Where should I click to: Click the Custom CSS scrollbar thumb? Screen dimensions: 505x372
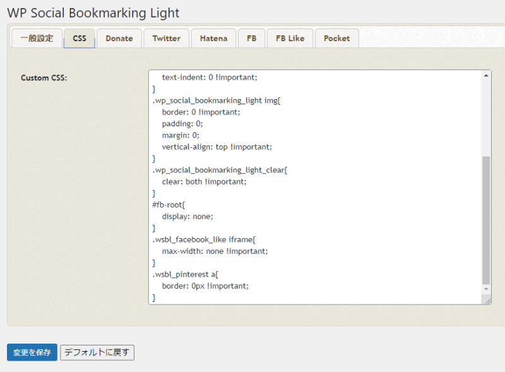(x=486, y=221)
